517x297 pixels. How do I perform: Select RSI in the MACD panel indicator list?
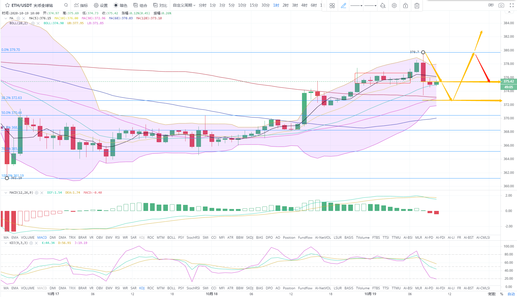click(x=118, y=238)
